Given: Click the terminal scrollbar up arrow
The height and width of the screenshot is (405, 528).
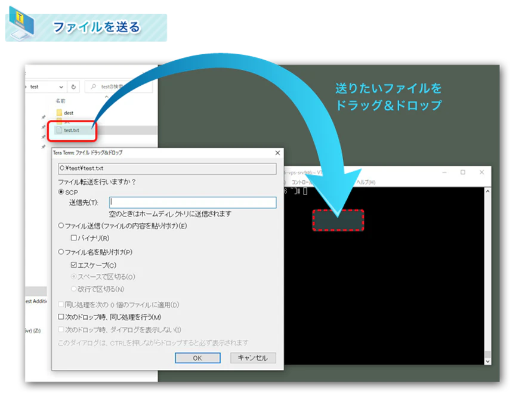Looking at the screenshot, I should coord(487,191).
